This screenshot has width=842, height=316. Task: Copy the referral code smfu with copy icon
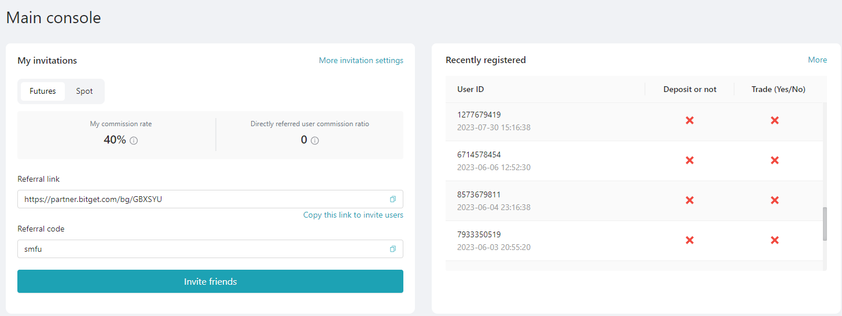(393, 249)
